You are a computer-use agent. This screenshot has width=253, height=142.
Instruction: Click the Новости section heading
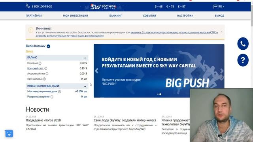tap(38, 109)
